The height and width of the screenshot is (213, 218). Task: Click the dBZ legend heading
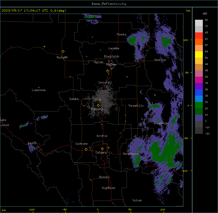pos(205,14)
